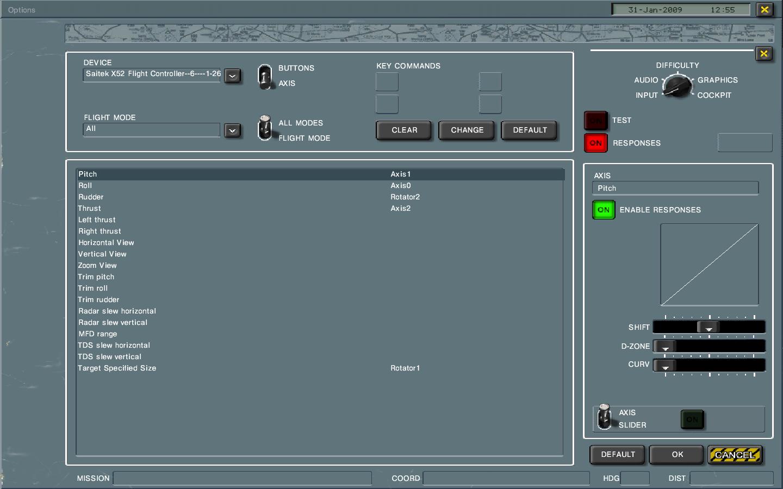This screenshot has width=783, height=489.
Task: Click the Axis name field showing Pitch
Action: [675, 188]
